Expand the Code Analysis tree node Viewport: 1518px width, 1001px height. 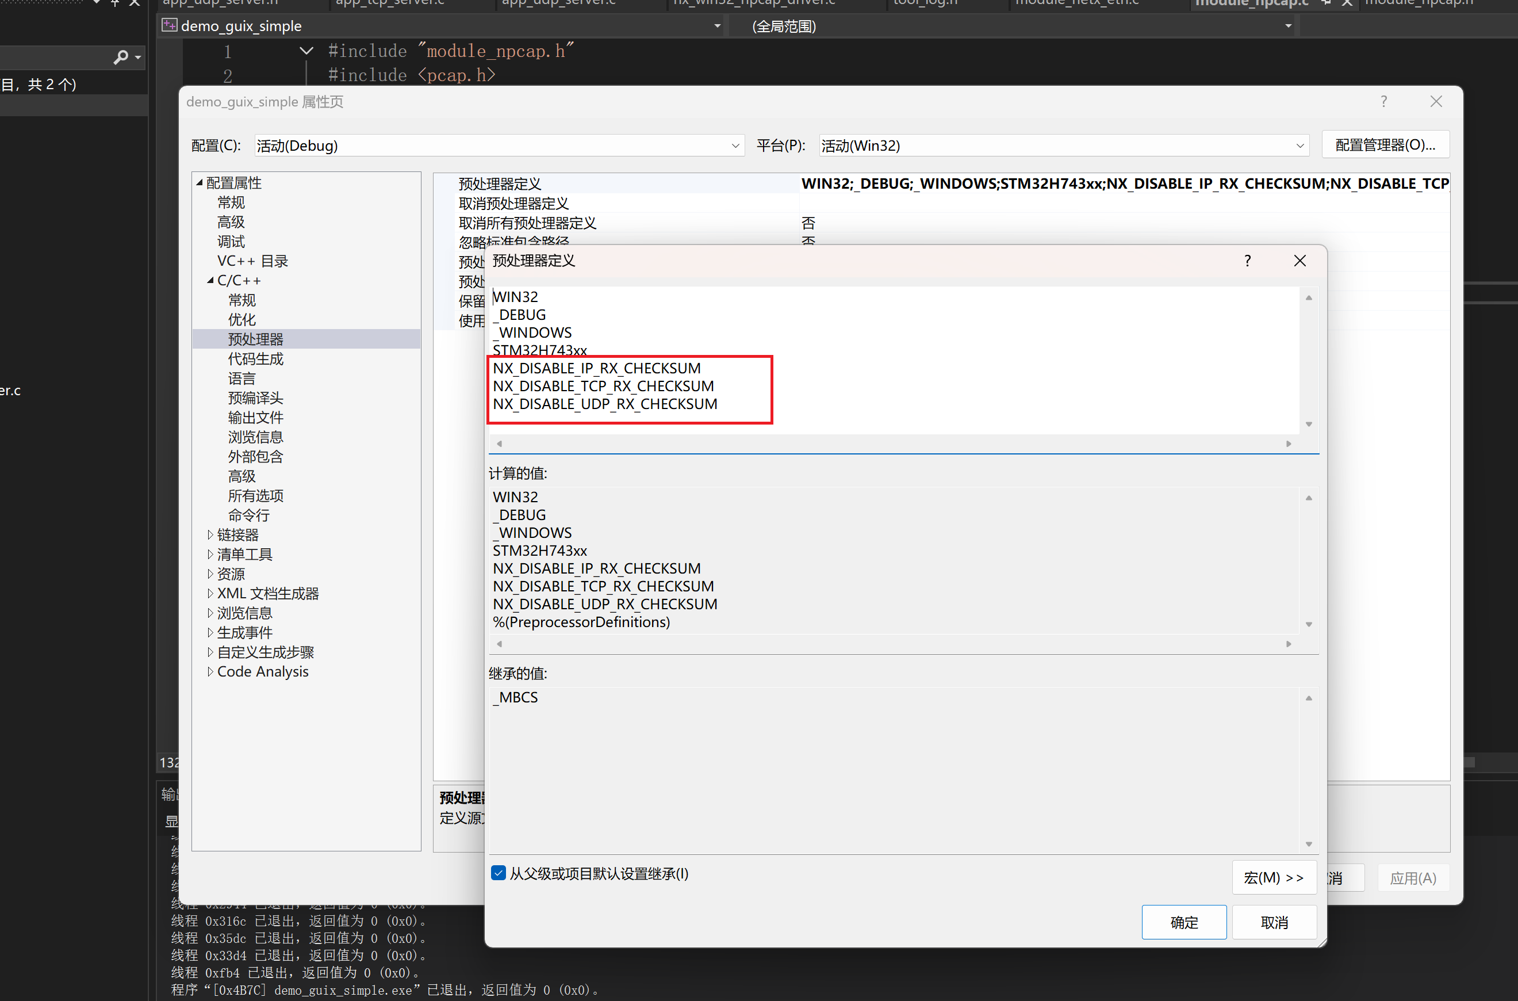coord(210,671)
